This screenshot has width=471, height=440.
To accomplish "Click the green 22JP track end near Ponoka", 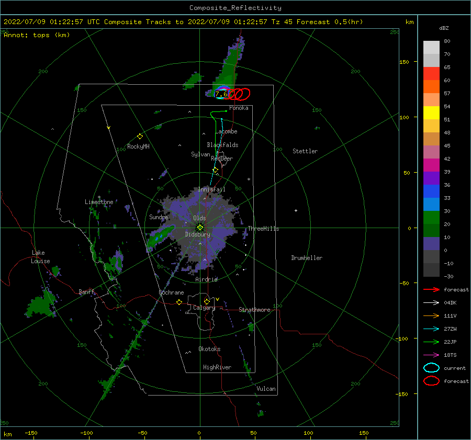I will click(226, 111).
